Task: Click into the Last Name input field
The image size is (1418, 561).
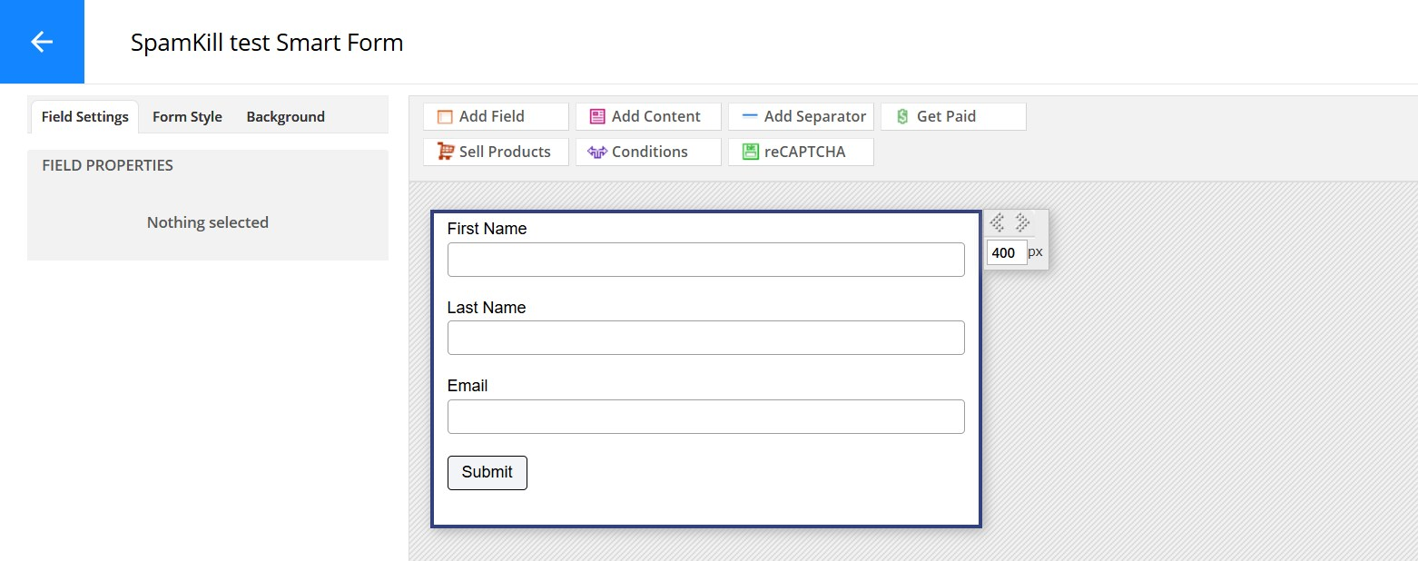Action: (x=706, y=338)
